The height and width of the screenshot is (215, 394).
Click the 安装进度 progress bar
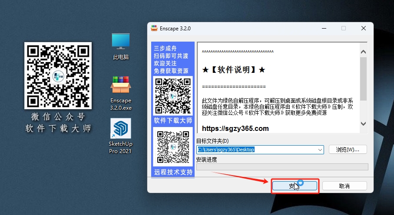282,167
